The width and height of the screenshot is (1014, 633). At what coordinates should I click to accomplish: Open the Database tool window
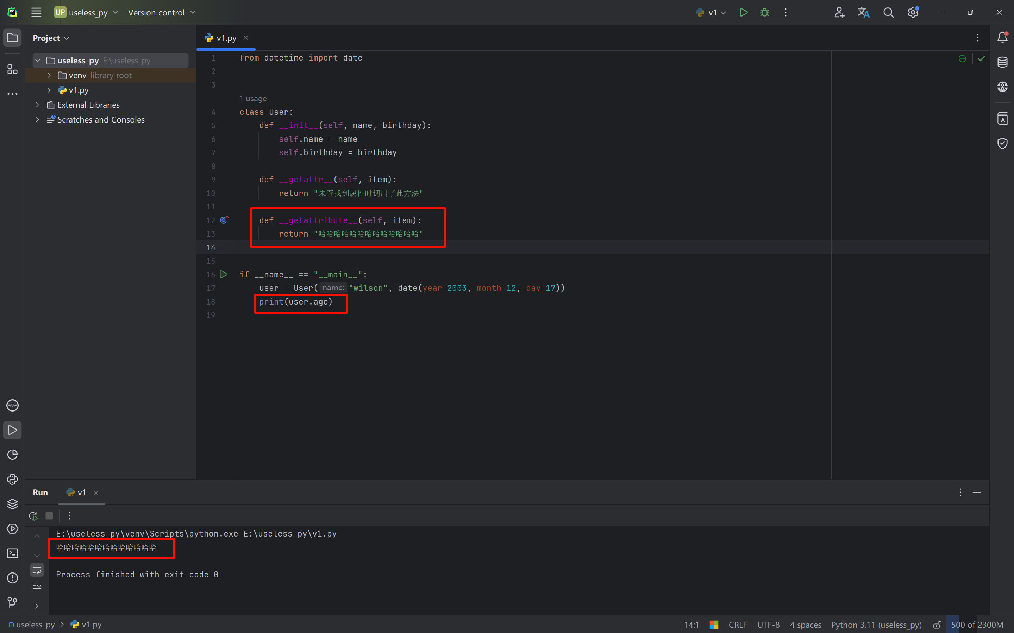(x=1002, y=62)
